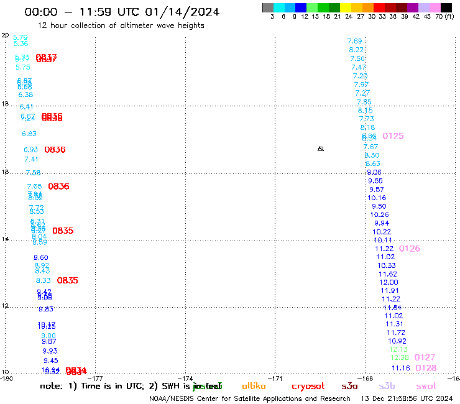Click the wave height value '7.69'
Image resolution: width=460 pixels, height=404 pixels.
(355, 41)
